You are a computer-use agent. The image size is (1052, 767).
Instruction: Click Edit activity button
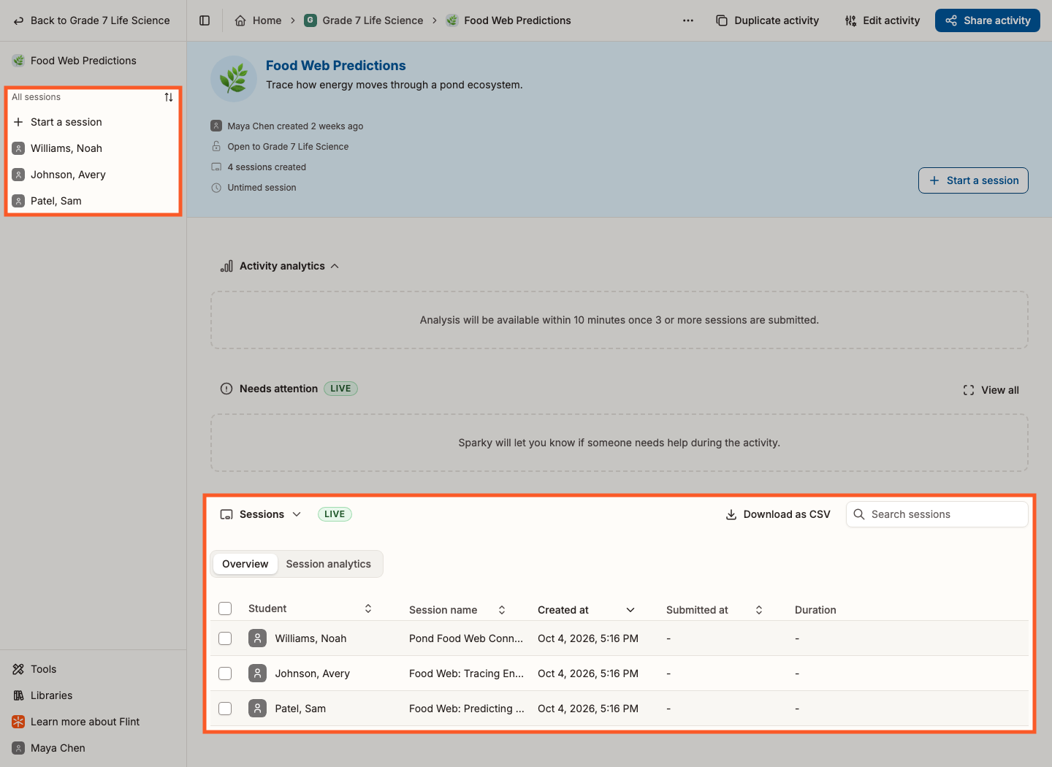(883, 20)
